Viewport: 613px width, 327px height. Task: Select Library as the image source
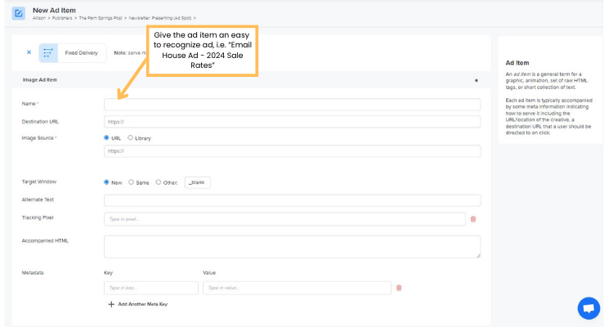[129, 138]
